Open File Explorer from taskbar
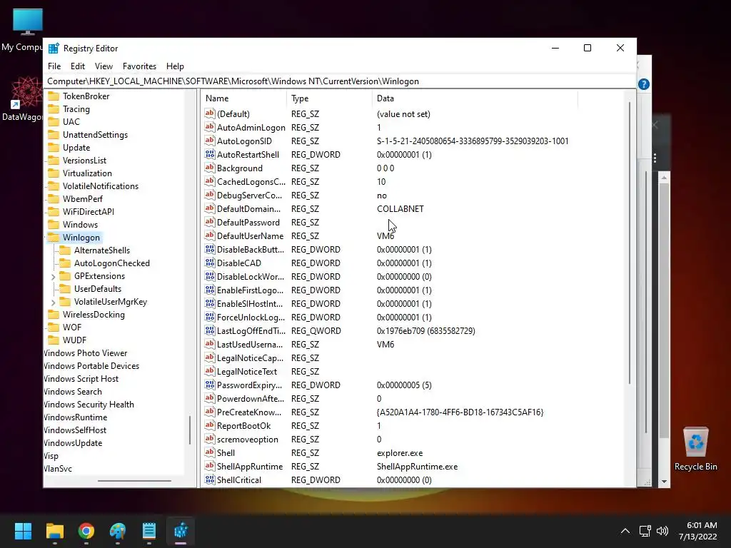The image size is (731, 548). point(54,531)
